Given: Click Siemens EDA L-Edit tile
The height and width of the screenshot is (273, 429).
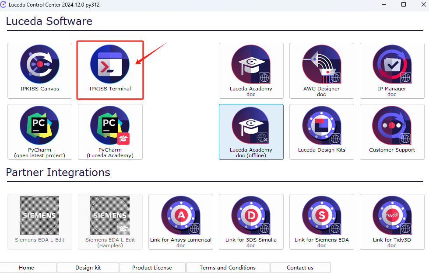Looking at the screenshot, I should [x=40, y=222].
